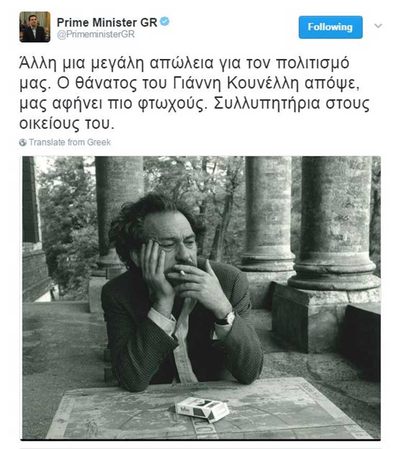
Task: Click the cigarette pack in photo
Action: [202, 409]
